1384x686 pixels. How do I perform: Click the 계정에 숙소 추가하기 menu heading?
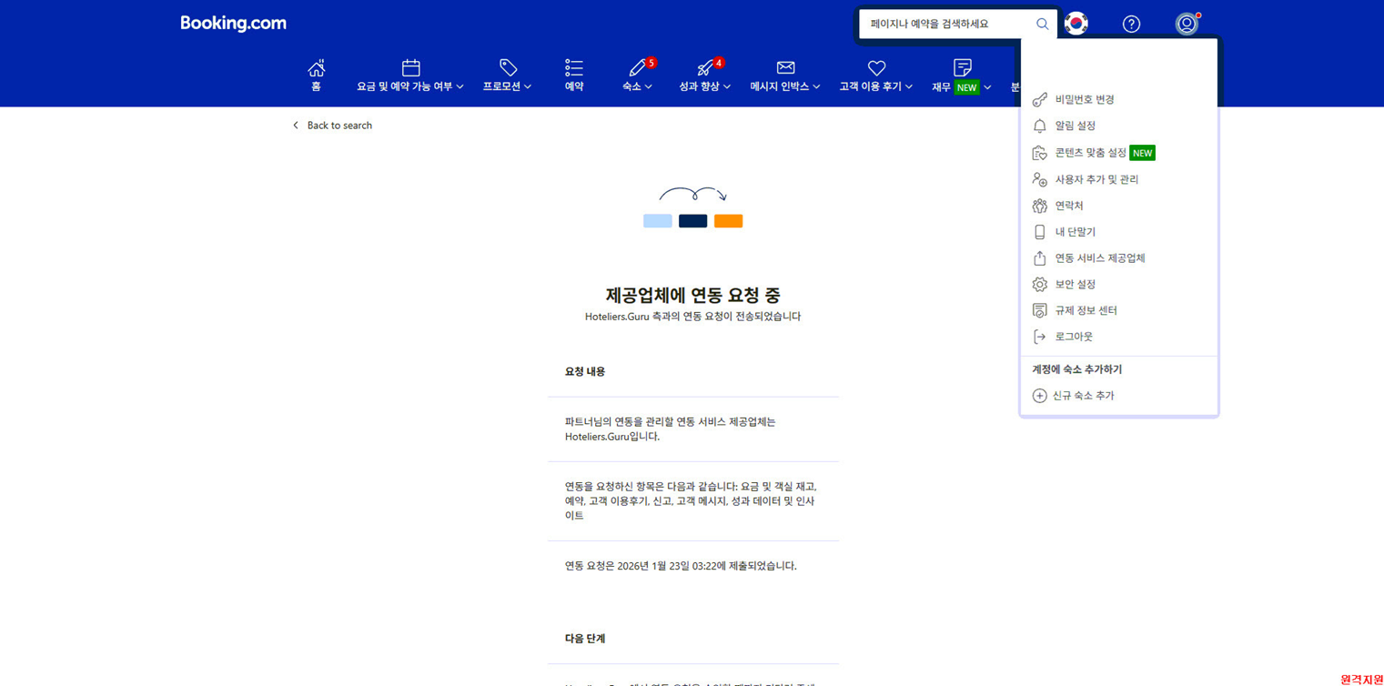click(x=1077, y=369)
